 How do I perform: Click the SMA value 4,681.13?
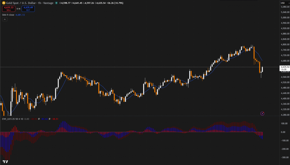coord(20,15)
